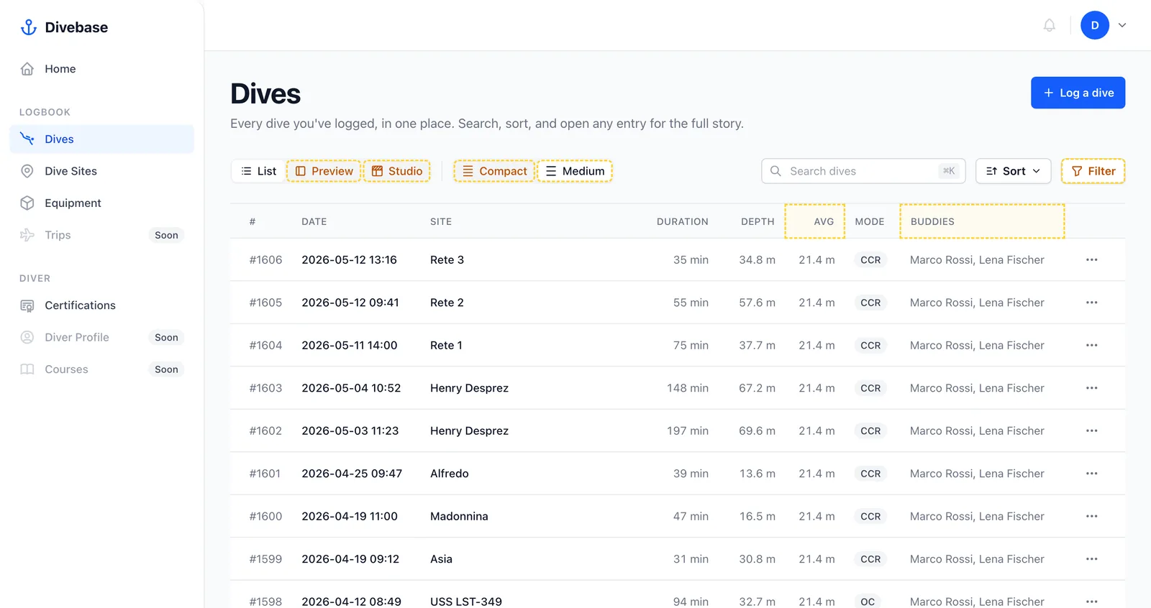Click the DEPTH column header
Image resolution: width=1151 pixels, height=608 pixels.
[758, 221]
